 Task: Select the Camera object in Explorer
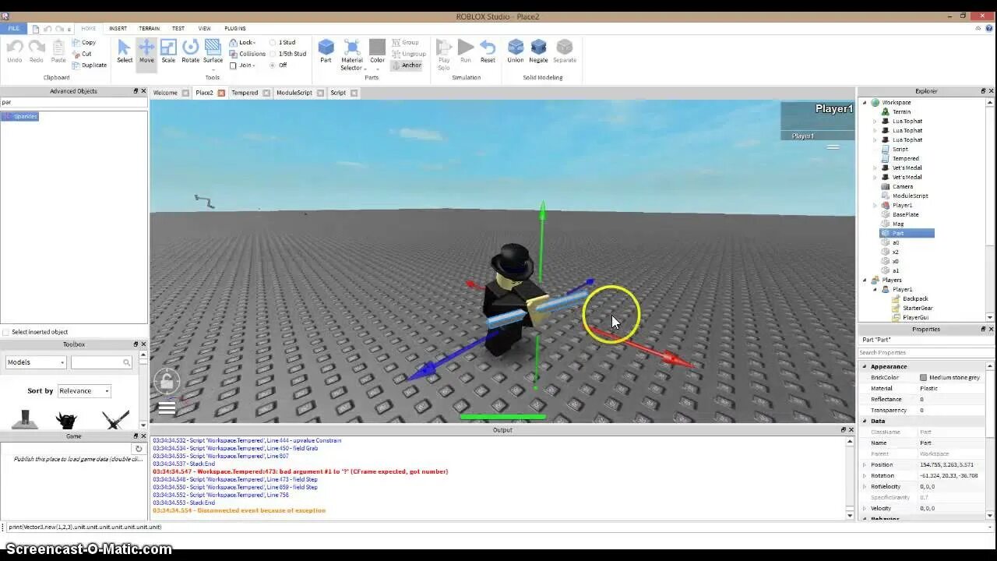click(x=902, y=187)
